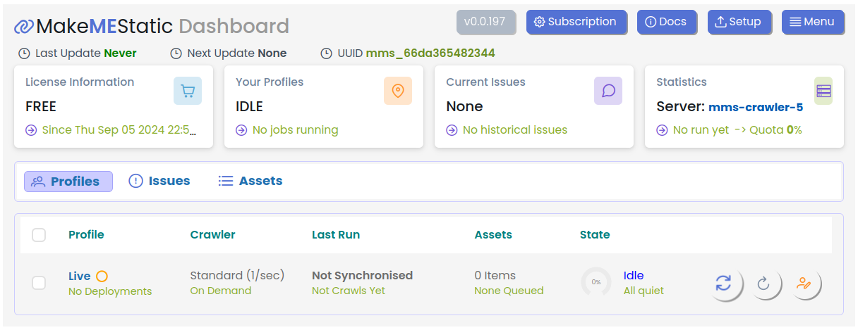Click the server icon in Statistics card
Viewport: 858px width, 330px height.
pyautogui.click(x=823, y=91)
